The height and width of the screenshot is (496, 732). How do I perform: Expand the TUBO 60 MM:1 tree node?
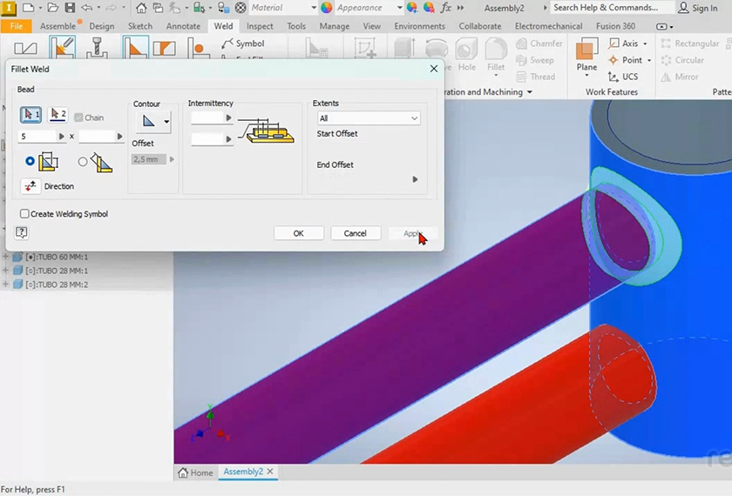(6, 257)
